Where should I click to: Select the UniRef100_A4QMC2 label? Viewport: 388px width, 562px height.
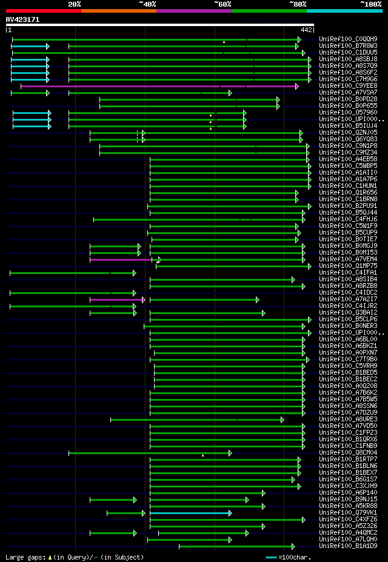tap(348, 534)
